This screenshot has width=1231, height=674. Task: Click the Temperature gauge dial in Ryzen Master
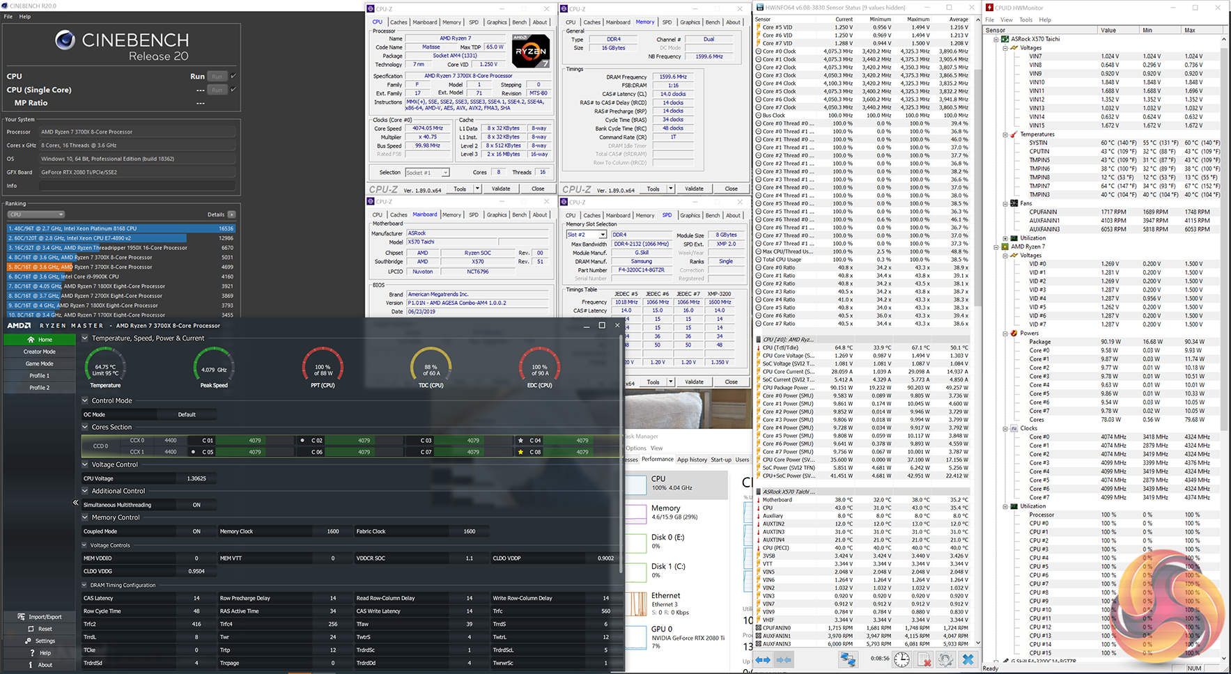click(x=105, y=366)
